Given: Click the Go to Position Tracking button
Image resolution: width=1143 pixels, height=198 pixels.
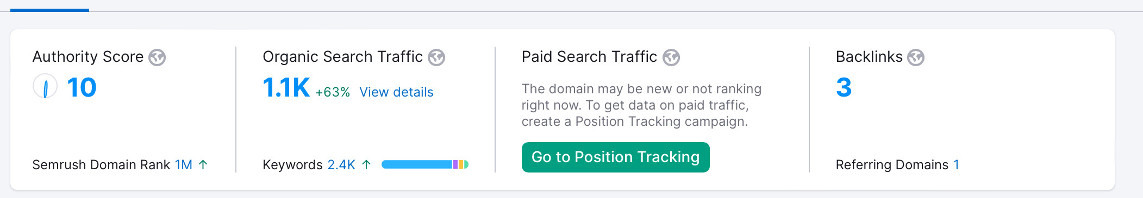Looking at the screenshot, I should coord(615,157).
